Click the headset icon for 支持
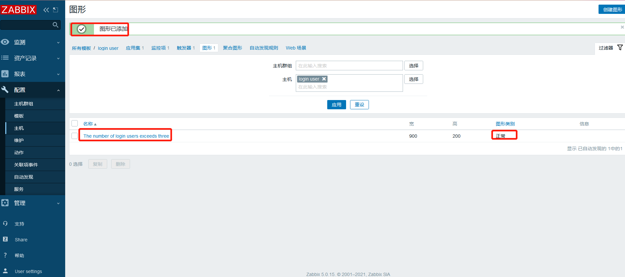 coord(5,224)
